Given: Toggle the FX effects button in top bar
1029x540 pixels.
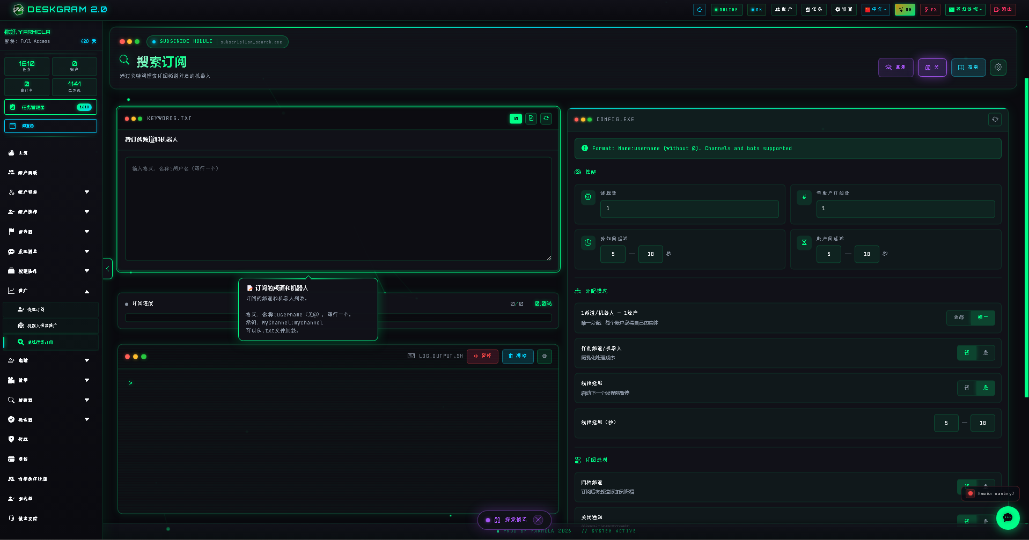Looking at the screenshot, I should [930, 10].
